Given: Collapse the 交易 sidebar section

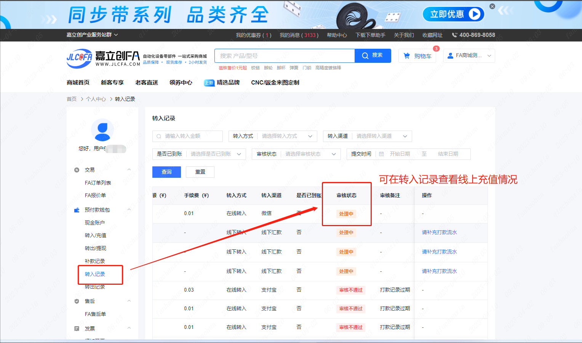Looking at the screenshot, I should click(x=129, y=170).
